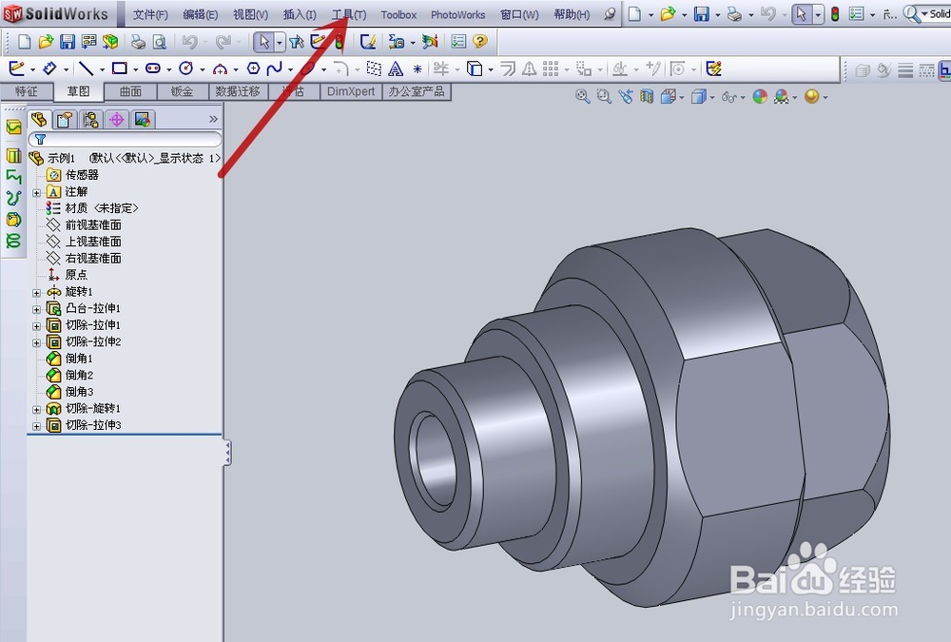Toggle the selection filter funnel icon
The image size is (951, 642).
point(297,41)
